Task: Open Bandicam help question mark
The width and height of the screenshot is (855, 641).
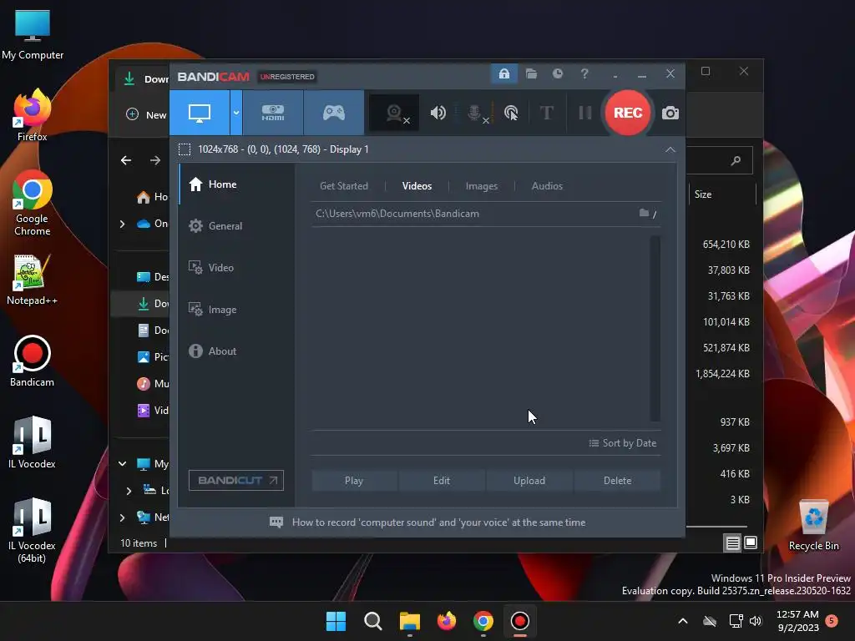Action: [x=584, y=73]
